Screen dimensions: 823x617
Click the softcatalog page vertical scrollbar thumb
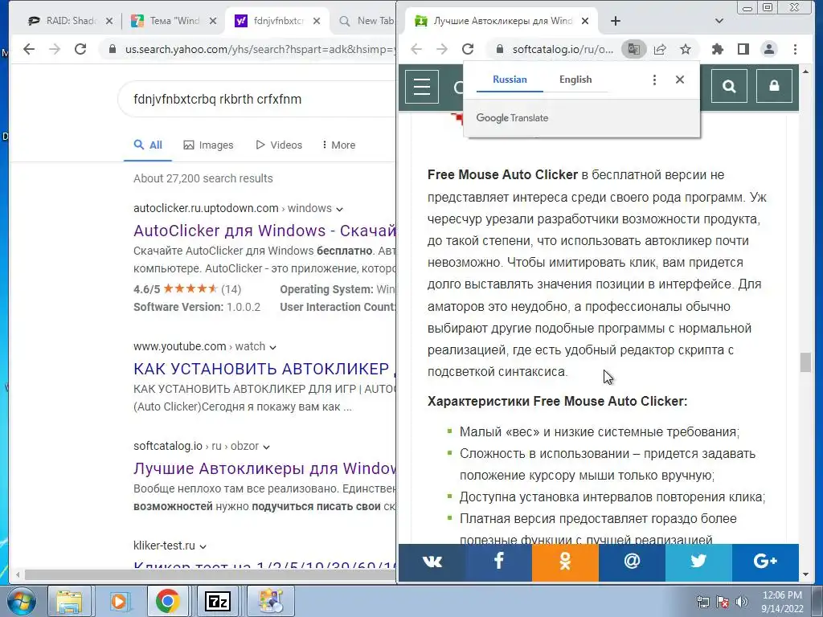(805, 362)
